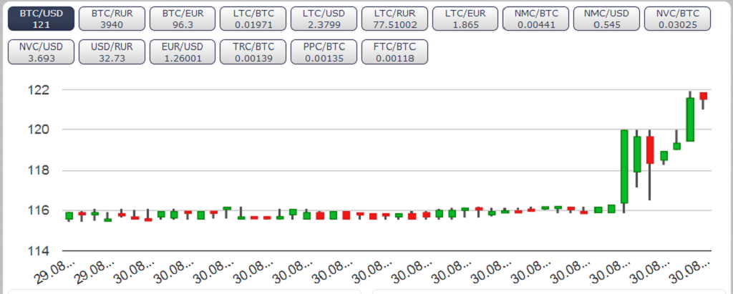Open the BTC/EUR 96.3 pair
Screen dimensions: 733x294
183,19
